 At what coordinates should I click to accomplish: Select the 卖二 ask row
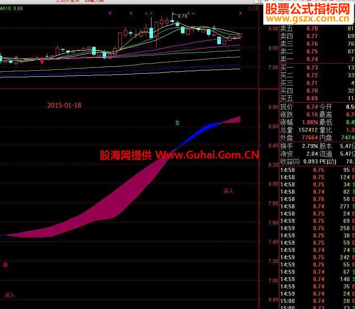point(317,51)
